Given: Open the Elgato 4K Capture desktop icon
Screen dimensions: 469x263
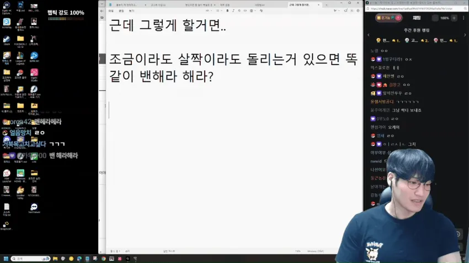Looking at the screenshot, I should (x=7, y=8).
